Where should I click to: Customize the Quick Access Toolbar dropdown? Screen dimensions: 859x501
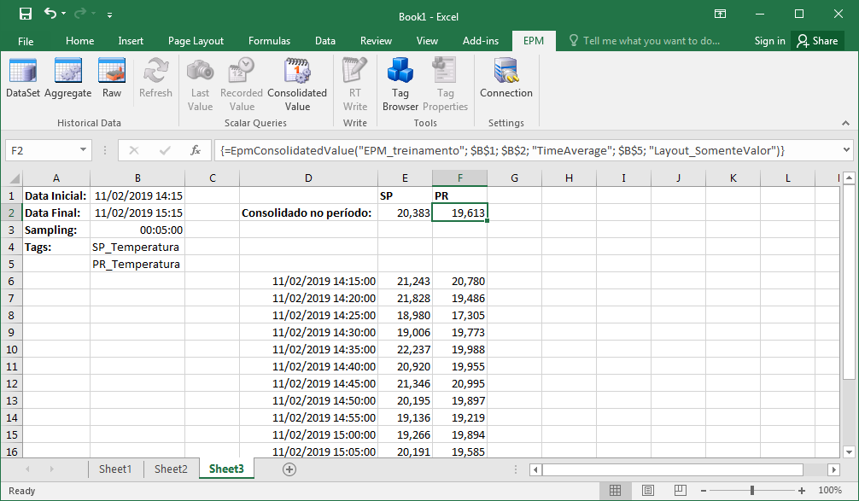coord(108,15)
